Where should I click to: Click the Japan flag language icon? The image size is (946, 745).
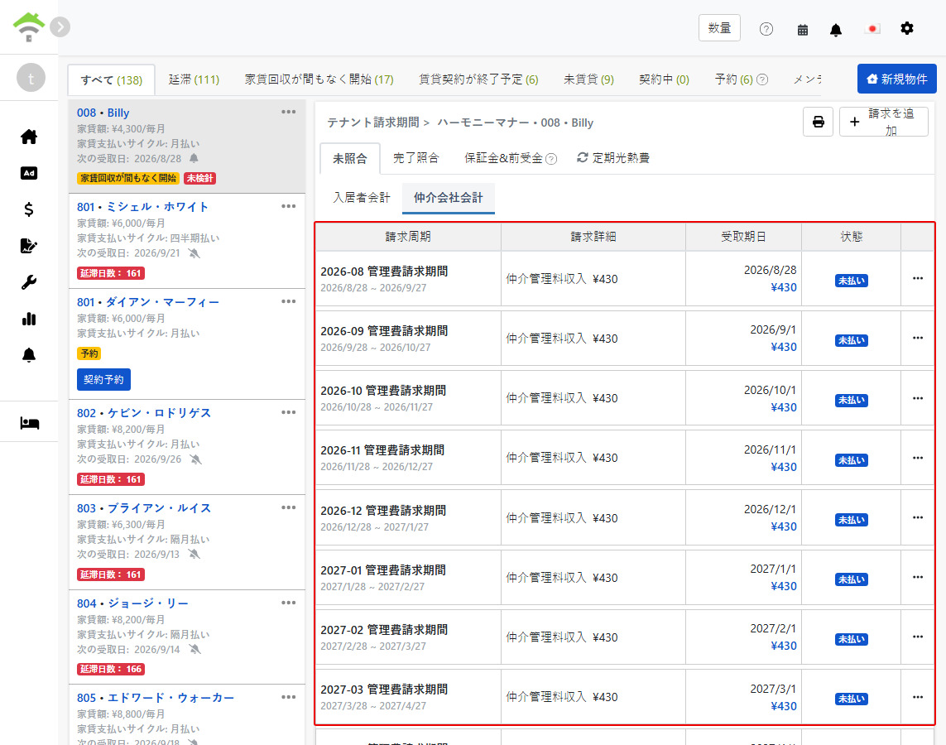[872, 29]
